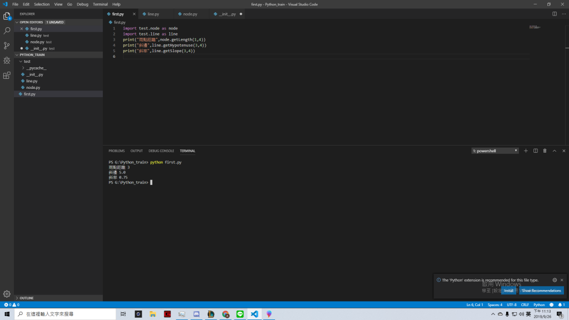Open the Source Control view

click(7, 46)
